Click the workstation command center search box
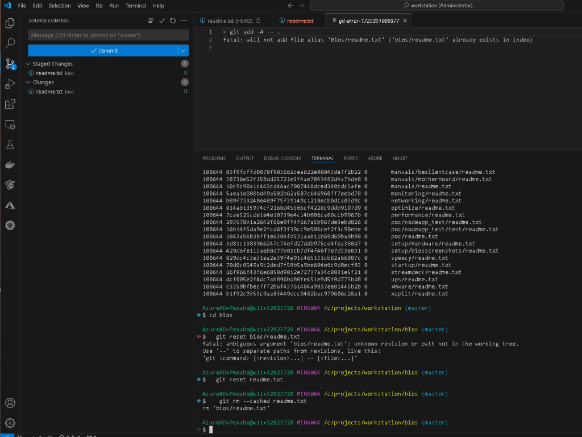 437,6
